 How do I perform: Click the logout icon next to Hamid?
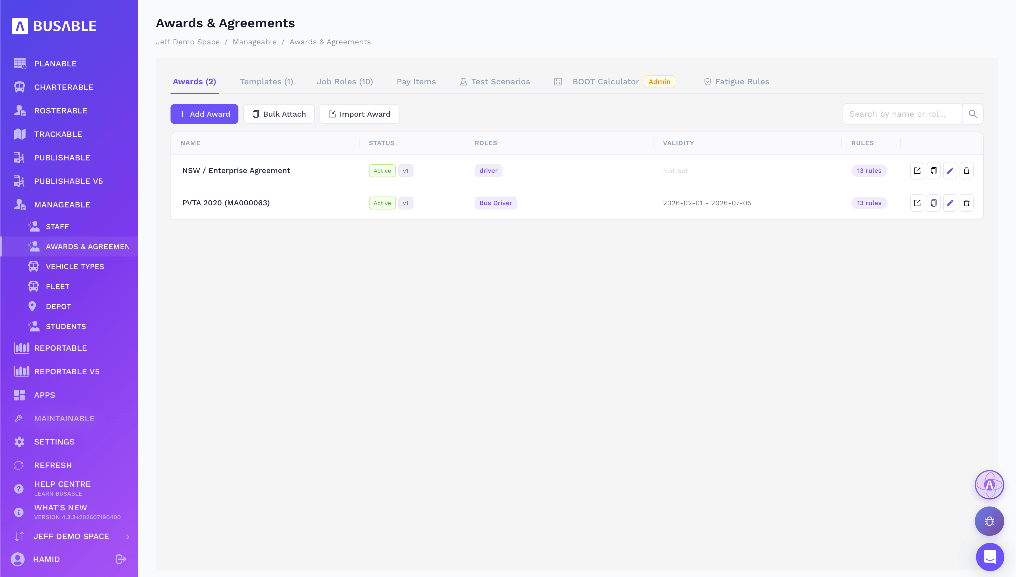point(121,559)
